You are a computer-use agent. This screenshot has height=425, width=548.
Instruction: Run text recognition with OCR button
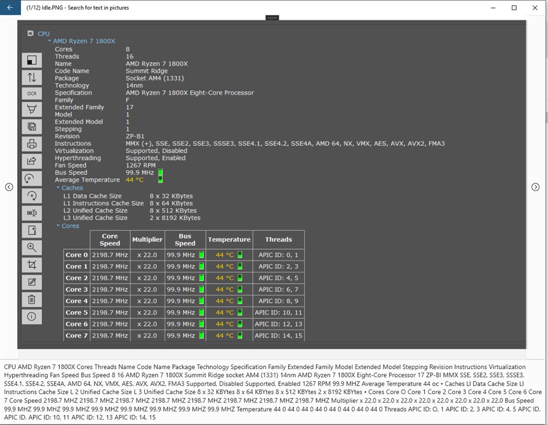point(32,93)
